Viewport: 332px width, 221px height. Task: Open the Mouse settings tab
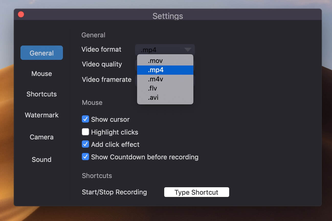coord(42,74)
